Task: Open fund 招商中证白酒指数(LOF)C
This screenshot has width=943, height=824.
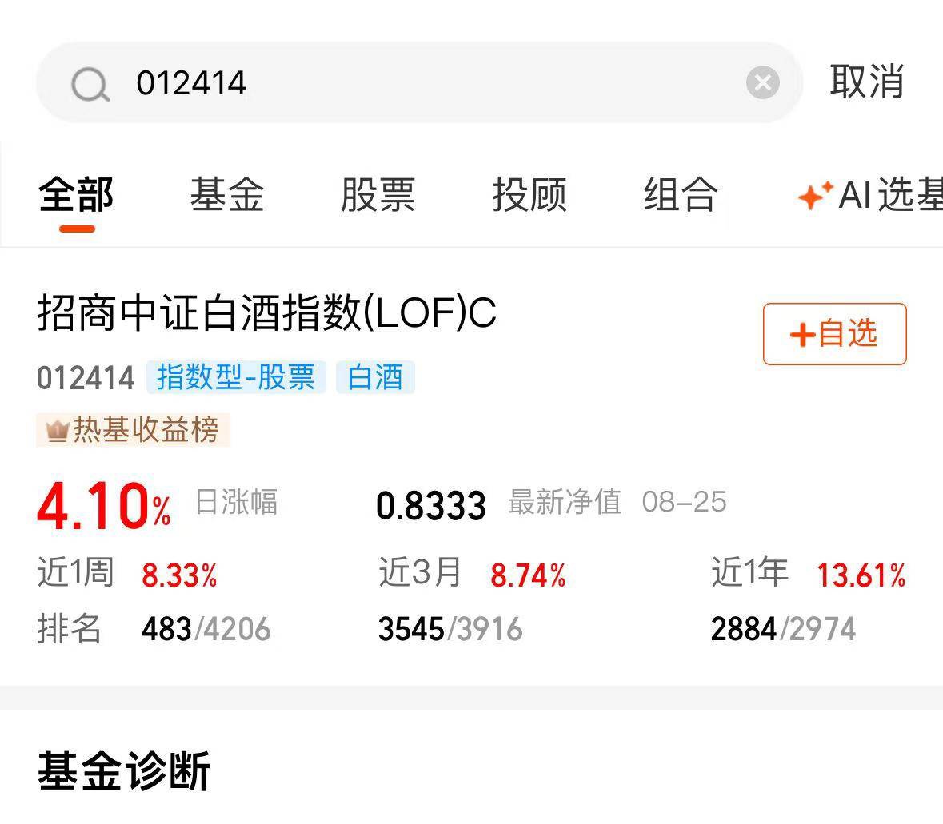Action: point(266,312)
